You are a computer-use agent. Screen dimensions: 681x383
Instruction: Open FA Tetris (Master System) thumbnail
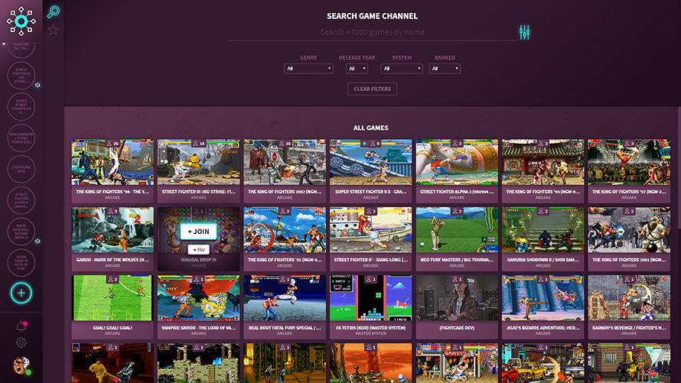(370, 298)
